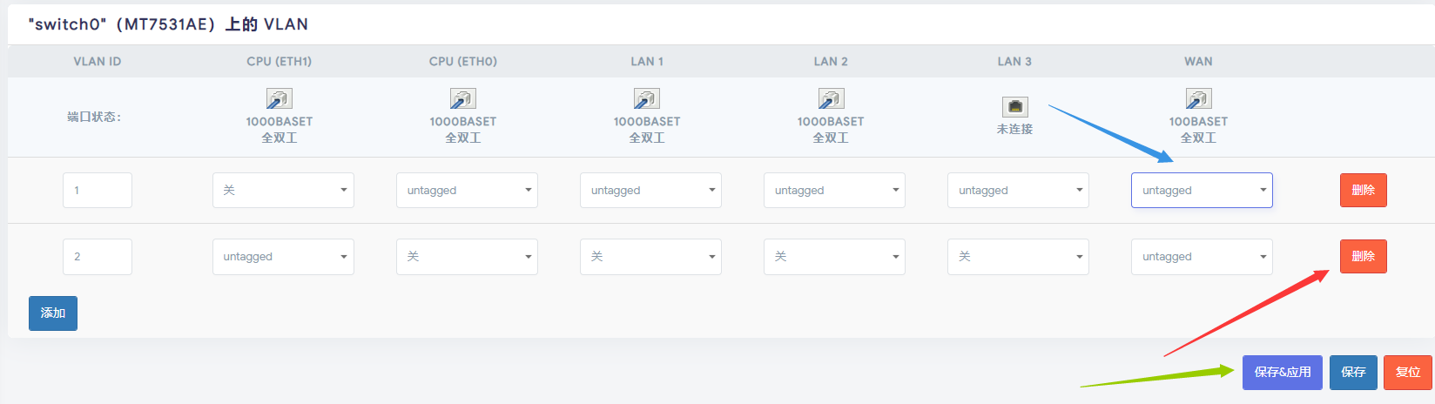Viewport: 1435px width, 404px height.
Task: Click 添加 to add a VLAN
Action: click(x=53, y=313)
